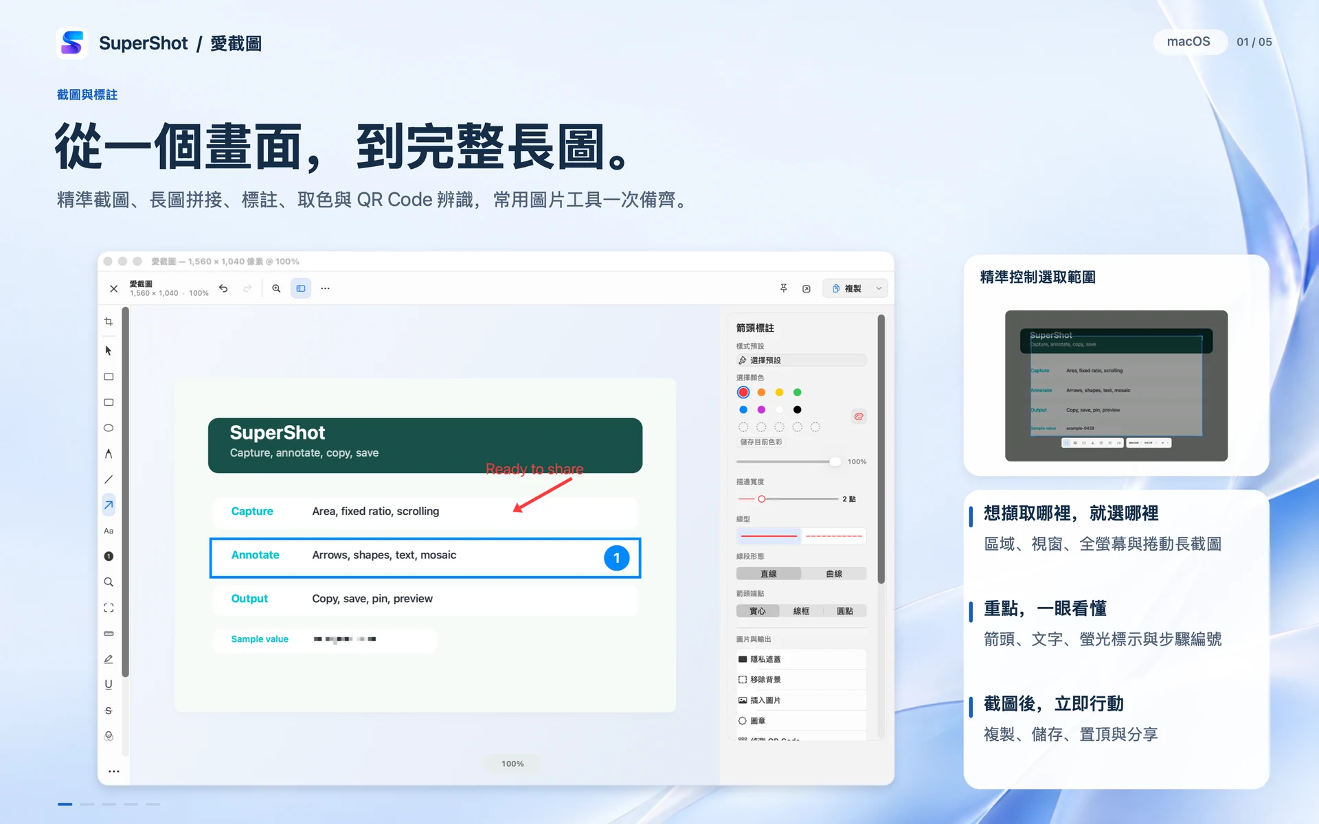Click the right panel scrollbar

[881, 450]
